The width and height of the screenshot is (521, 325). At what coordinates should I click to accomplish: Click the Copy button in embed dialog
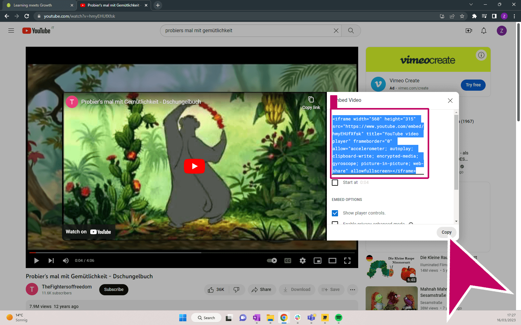click(446, 232)
